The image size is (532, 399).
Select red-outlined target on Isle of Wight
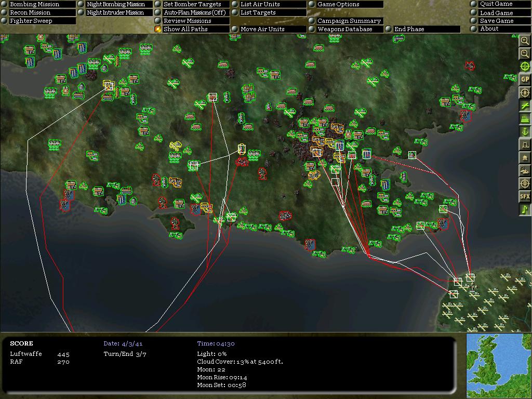point(175,223)
